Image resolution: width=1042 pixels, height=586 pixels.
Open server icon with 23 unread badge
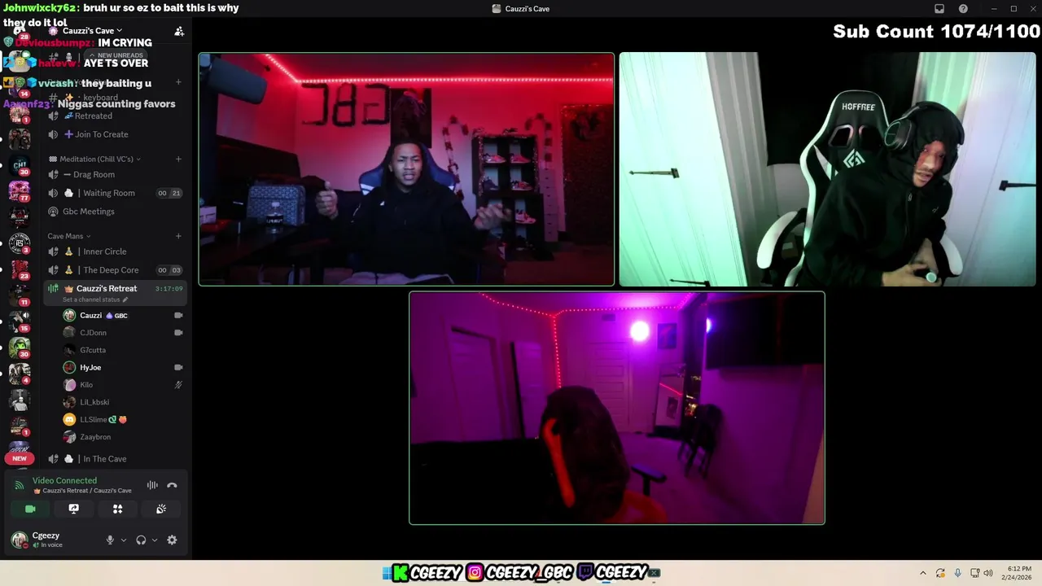[20, 269]
